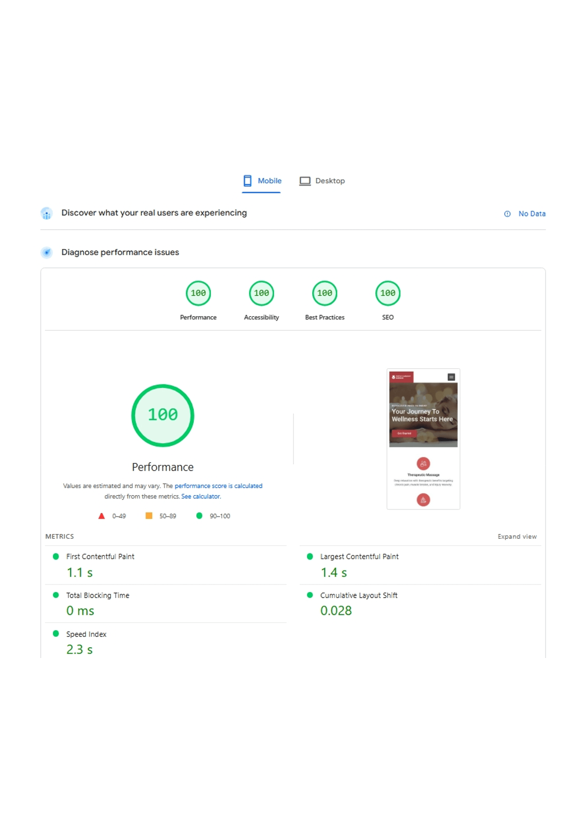This screenshot has height=818, width=570.
Task: Click the Cumulative Layout Shift metric
Action: click(x=358, y=596)
